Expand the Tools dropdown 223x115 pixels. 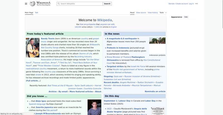[x=163, y=12]
